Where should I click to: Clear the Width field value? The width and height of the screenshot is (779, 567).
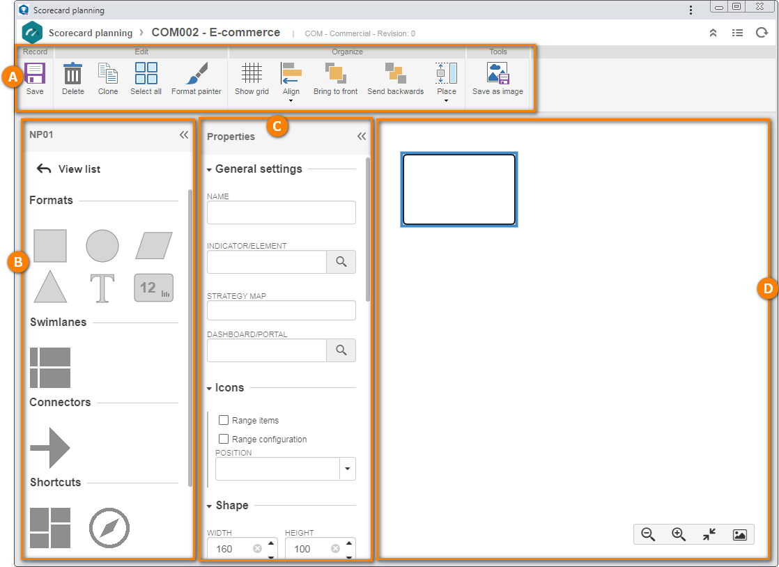257,549
